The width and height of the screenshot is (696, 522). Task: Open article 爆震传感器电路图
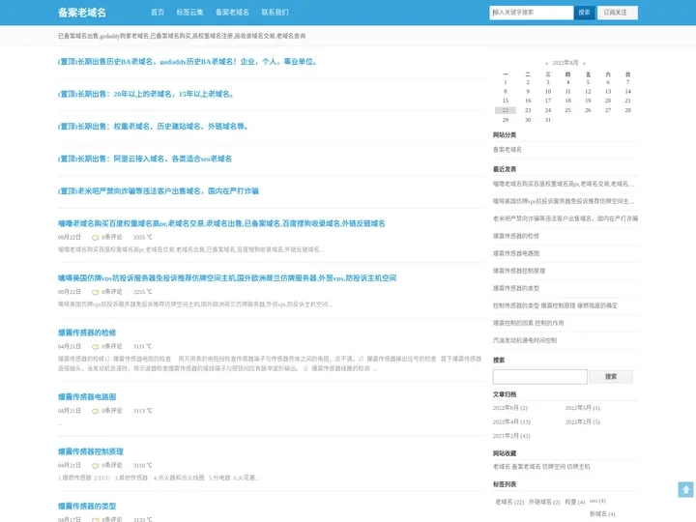click(x=87, y=397)
